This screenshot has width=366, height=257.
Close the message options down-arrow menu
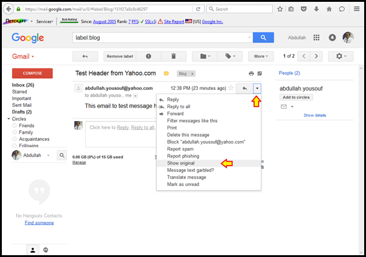click(x=257, y=89)
